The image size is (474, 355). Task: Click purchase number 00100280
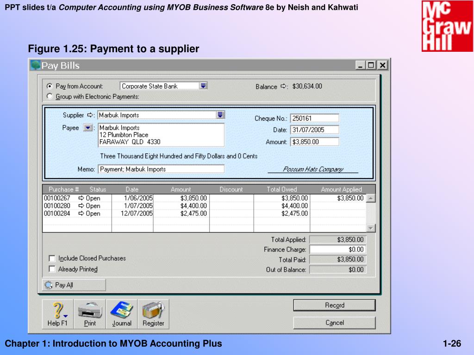[57, 206]
